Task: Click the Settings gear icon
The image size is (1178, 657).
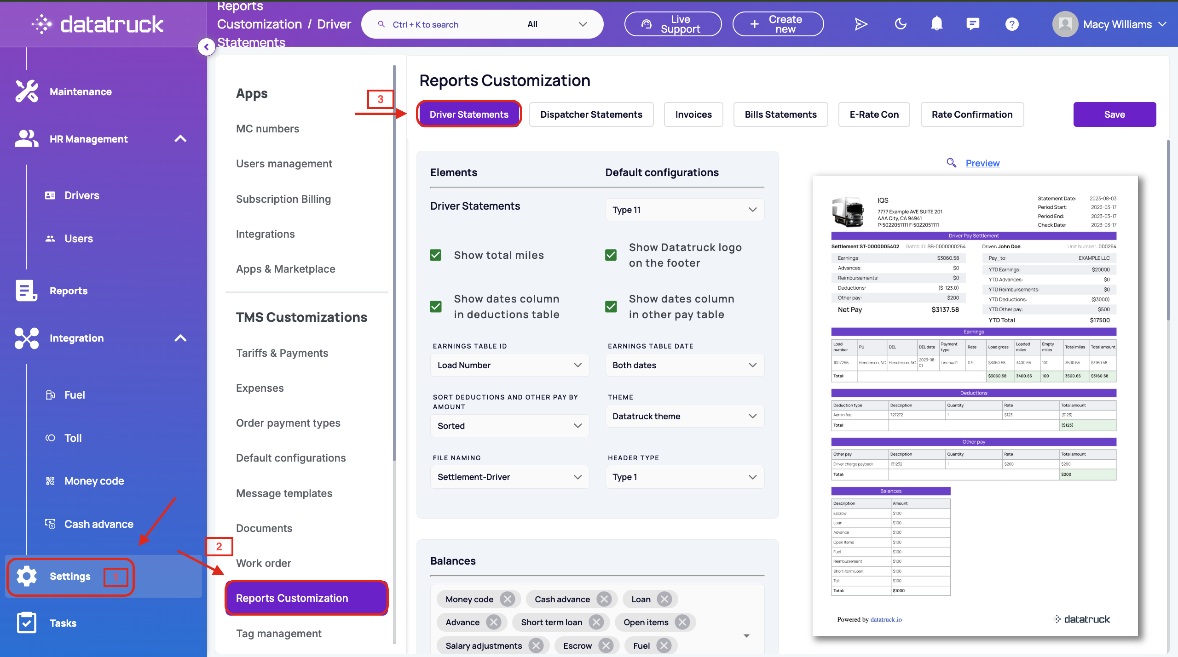Action: coord(27,576)
